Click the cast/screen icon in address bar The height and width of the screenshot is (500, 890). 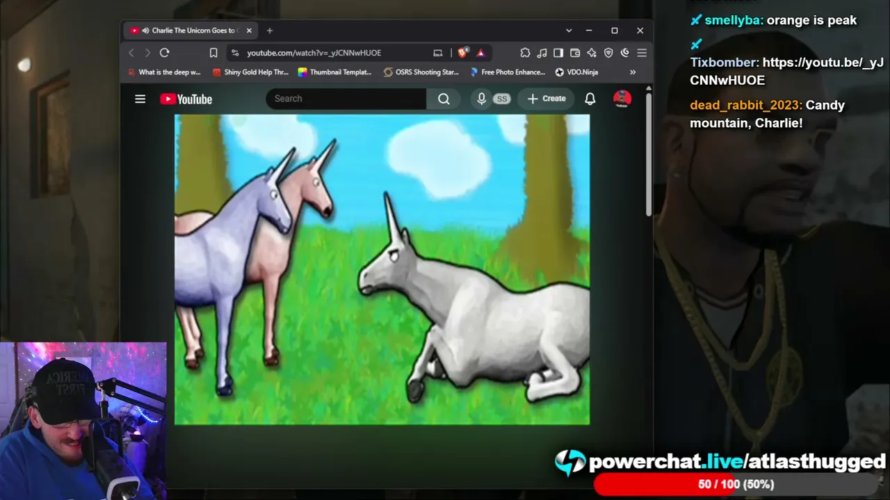coord(438,53)
